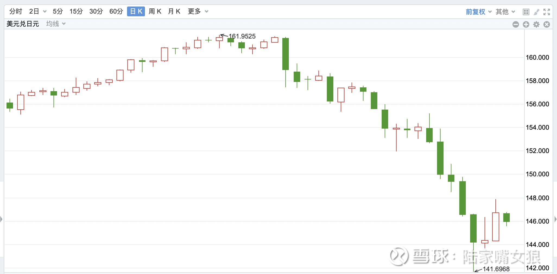Select the drawing brush tool icon

pyautogui.click(x=536, y=12)
